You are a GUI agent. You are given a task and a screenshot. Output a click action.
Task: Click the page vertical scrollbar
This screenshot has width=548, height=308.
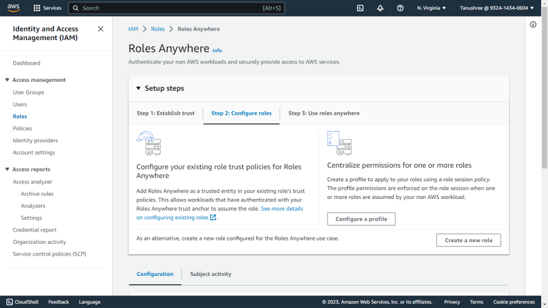tap(544, 87)
